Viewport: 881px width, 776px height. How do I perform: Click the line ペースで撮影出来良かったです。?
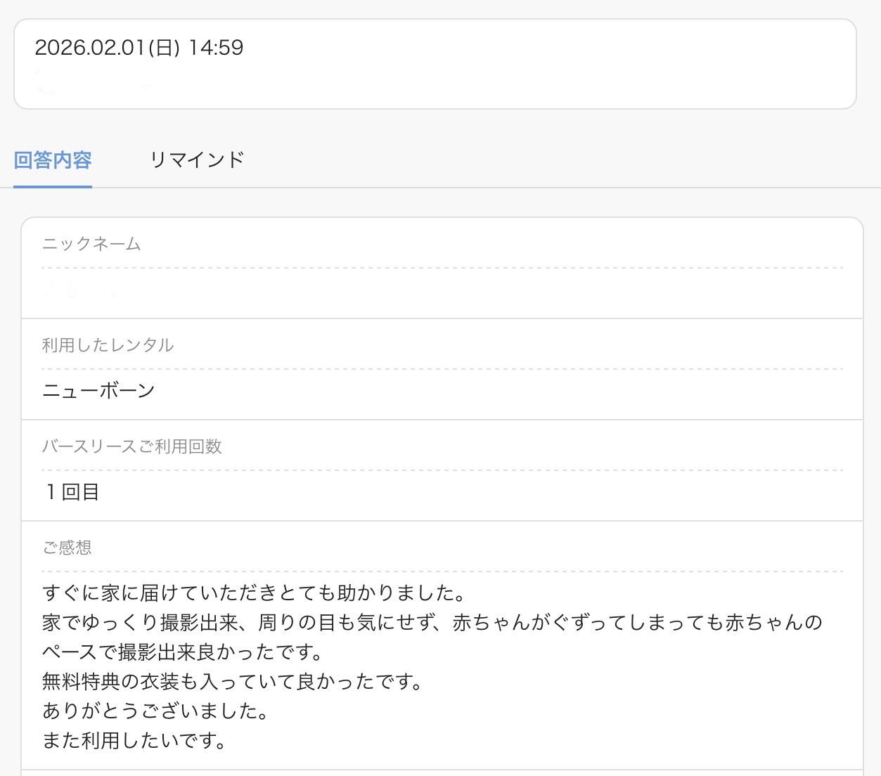click(183, 652)
